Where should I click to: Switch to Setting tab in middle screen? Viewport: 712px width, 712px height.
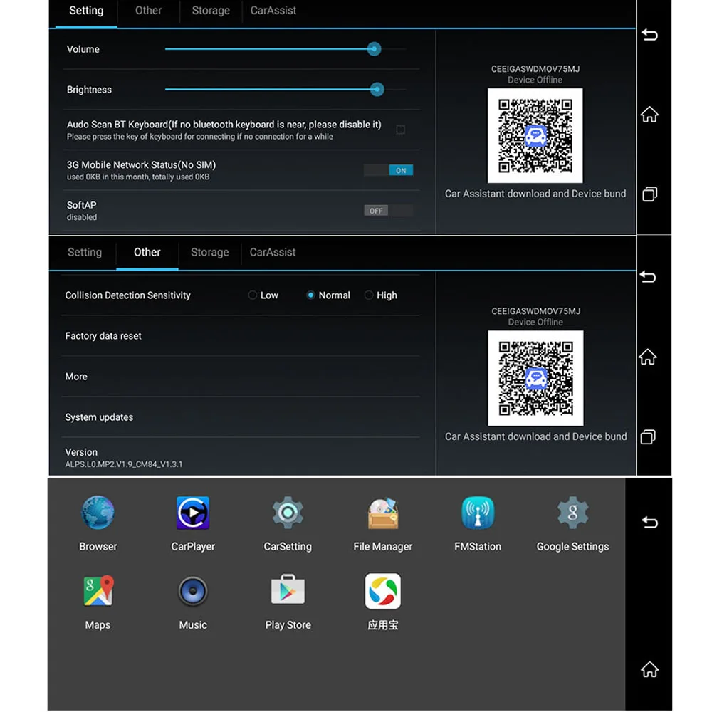point(85,253)
